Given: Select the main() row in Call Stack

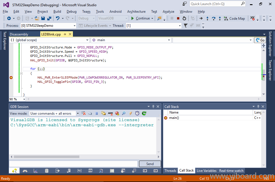Looking at the screenshot, I should click(x=212, y=118).
